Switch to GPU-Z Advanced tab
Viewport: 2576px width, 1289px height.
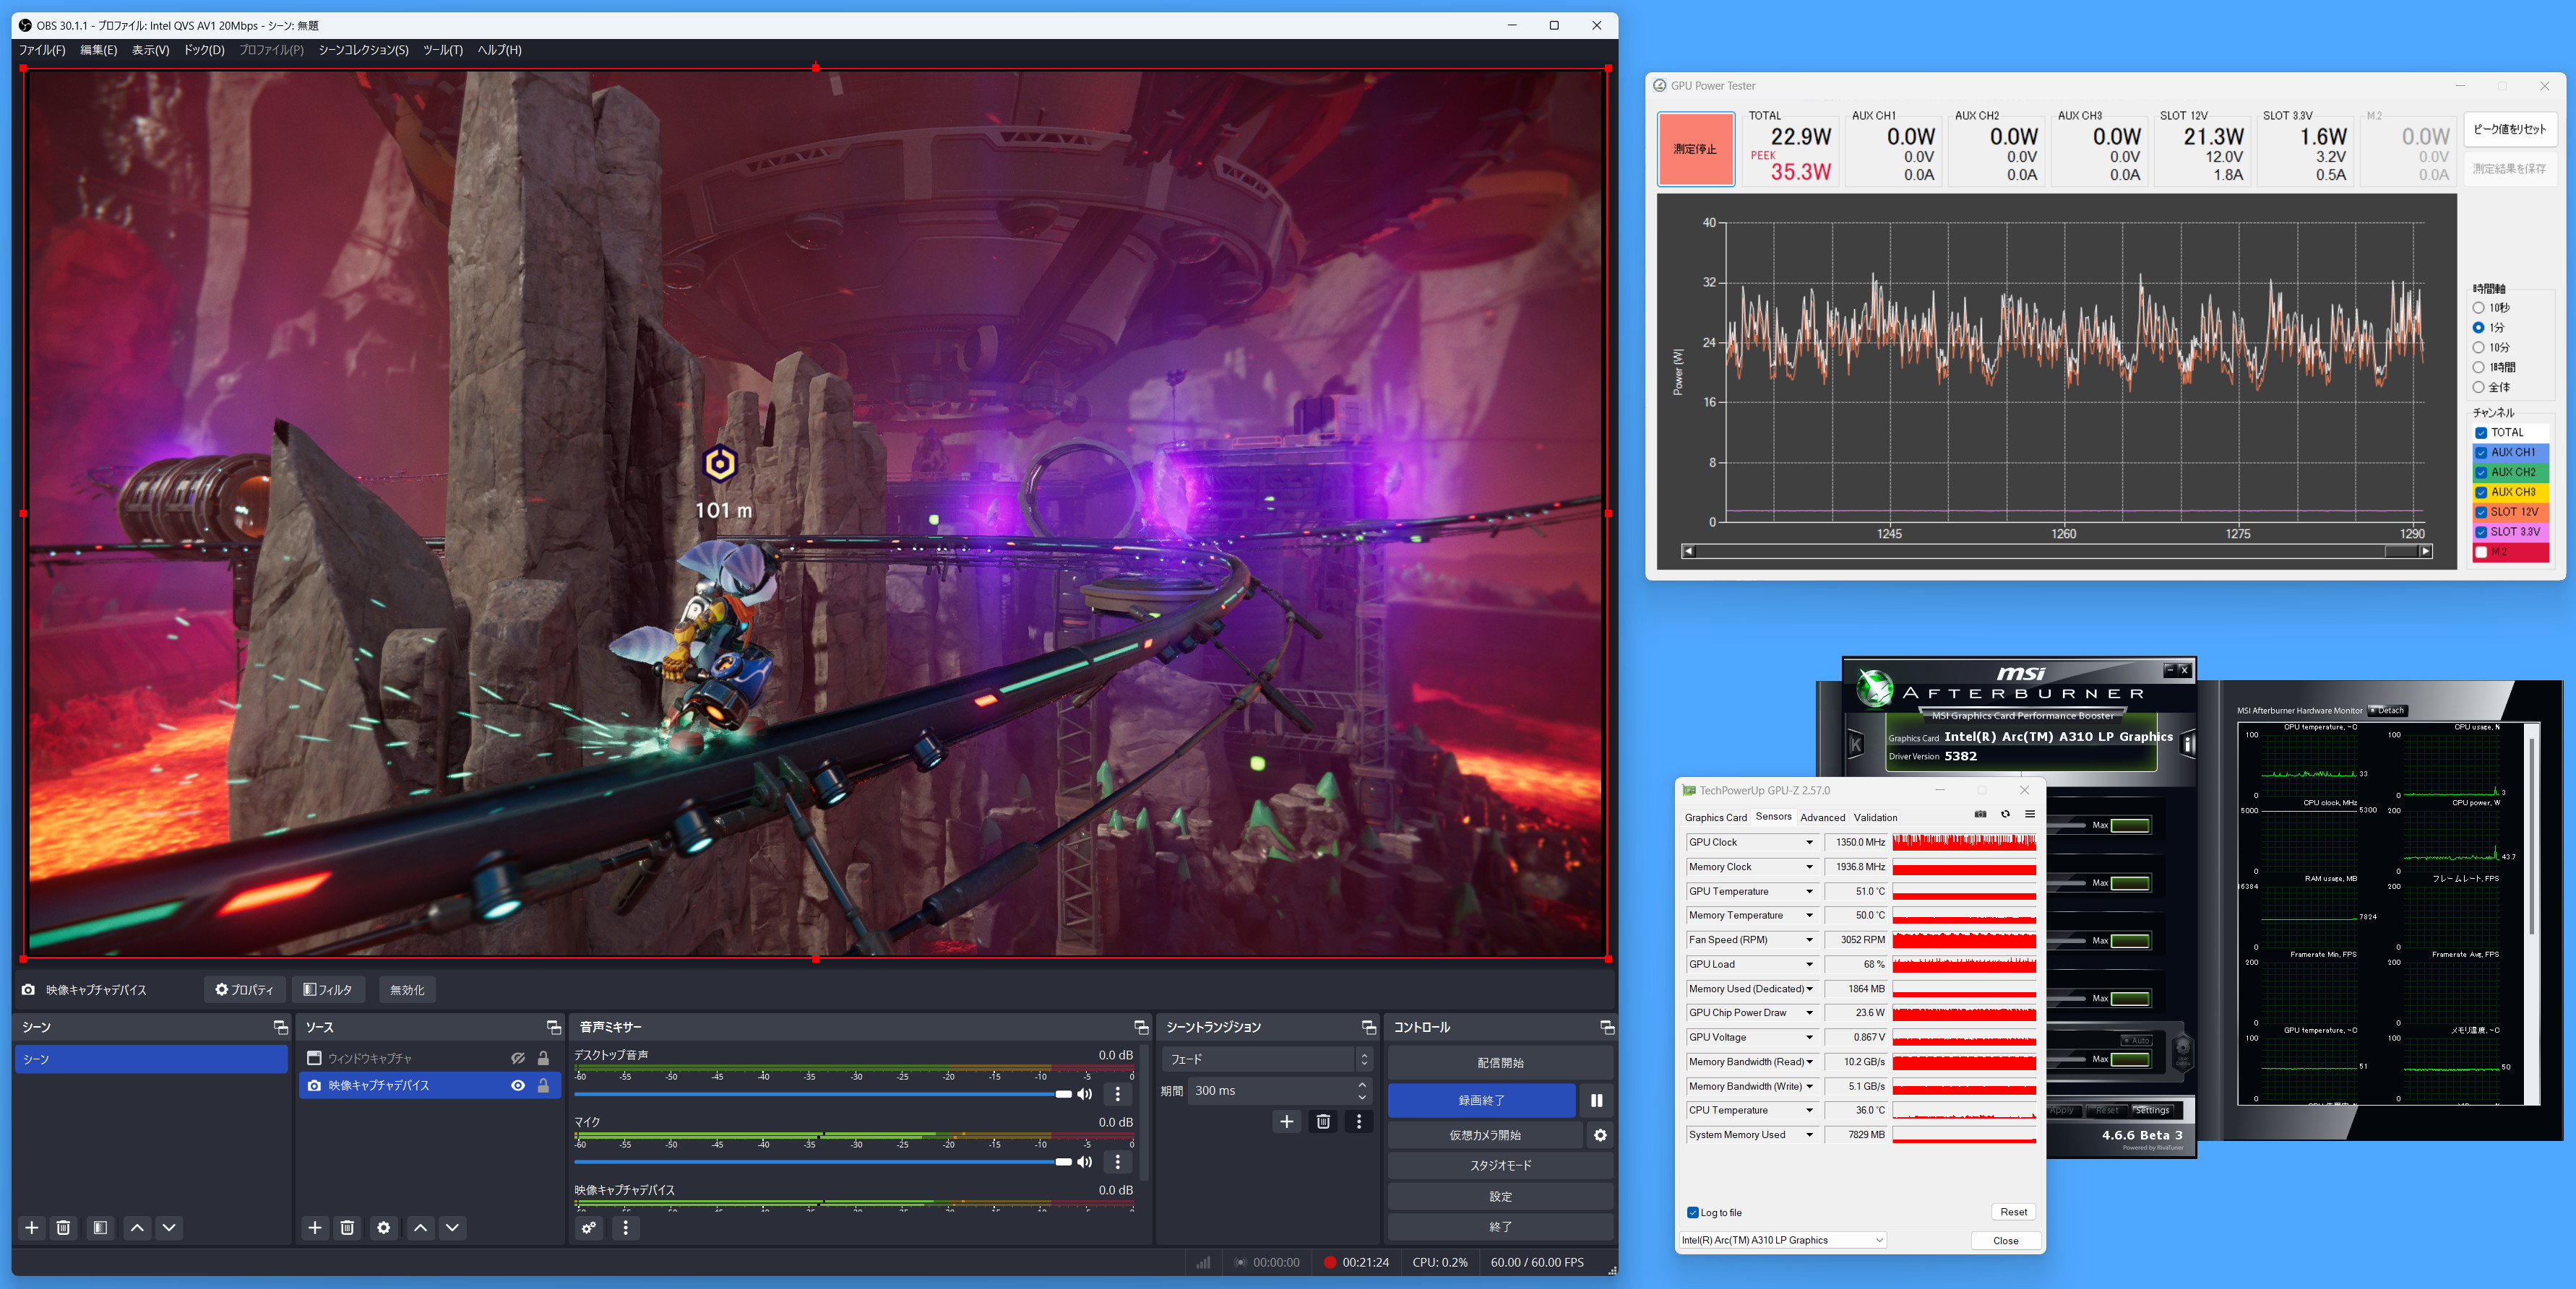[x=1822, y=817]
